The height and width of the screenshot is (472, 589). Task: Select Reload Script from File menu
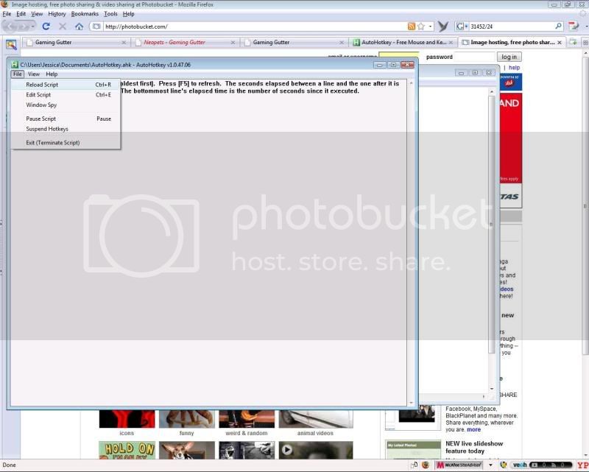pos(42,85)
